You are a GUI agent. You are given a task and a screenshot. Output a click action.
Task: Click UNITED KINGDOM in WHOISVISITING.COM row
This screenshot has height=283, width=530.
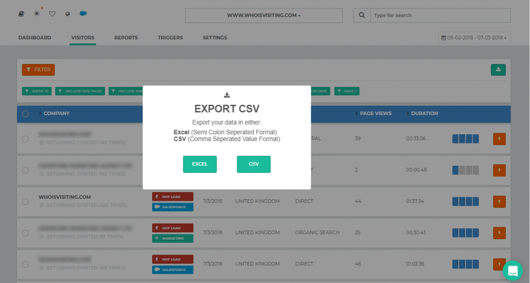tap(257, 201)
